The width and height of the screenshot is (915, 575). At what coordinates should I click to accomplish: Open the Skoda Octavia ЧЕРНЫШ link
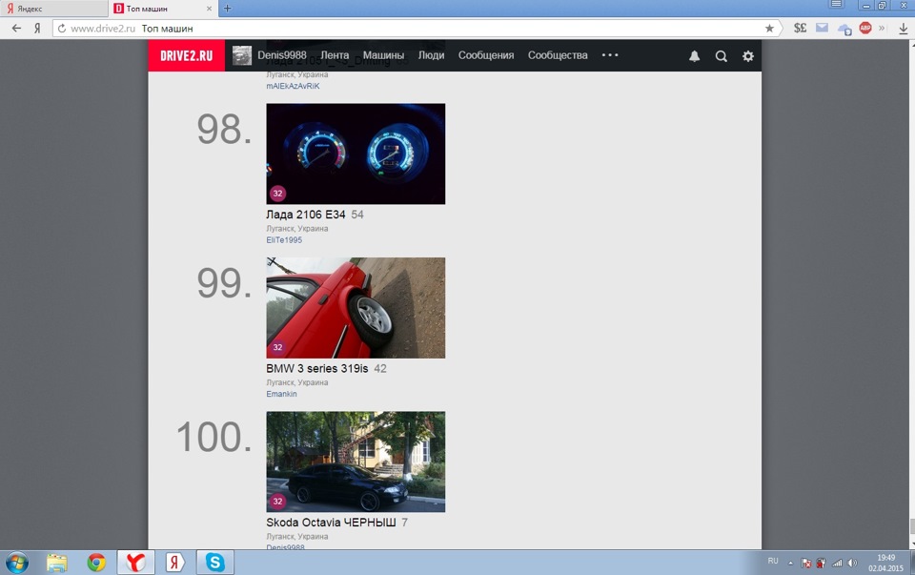point(331,523)
